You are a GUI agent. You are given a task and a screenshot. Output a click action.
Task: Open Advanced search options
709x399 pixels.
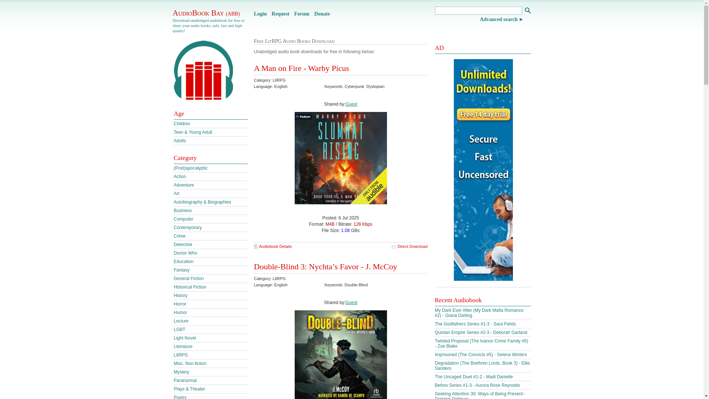click(x=501, y=20)
